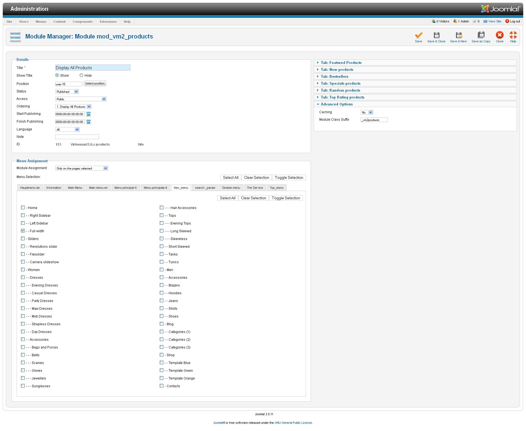Open the Module Assignment dropdown
Screen dimensions: 526x431
(x=82, y=168)
